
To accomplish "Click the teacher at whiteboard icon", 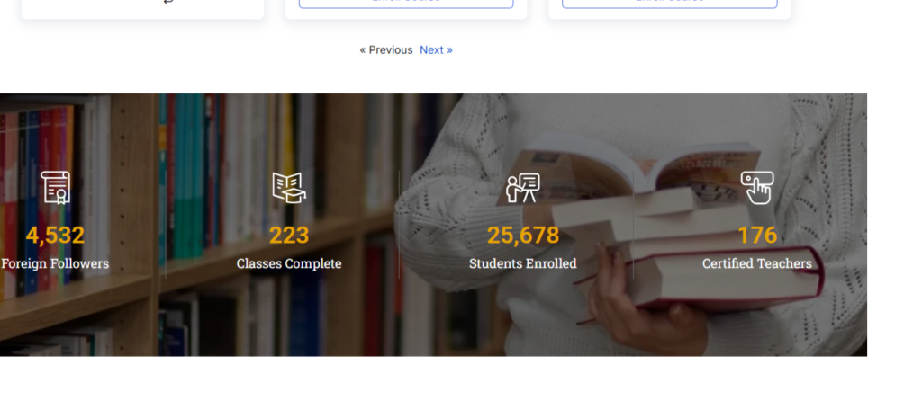I will pyautogui.click(x=523, y=188).
